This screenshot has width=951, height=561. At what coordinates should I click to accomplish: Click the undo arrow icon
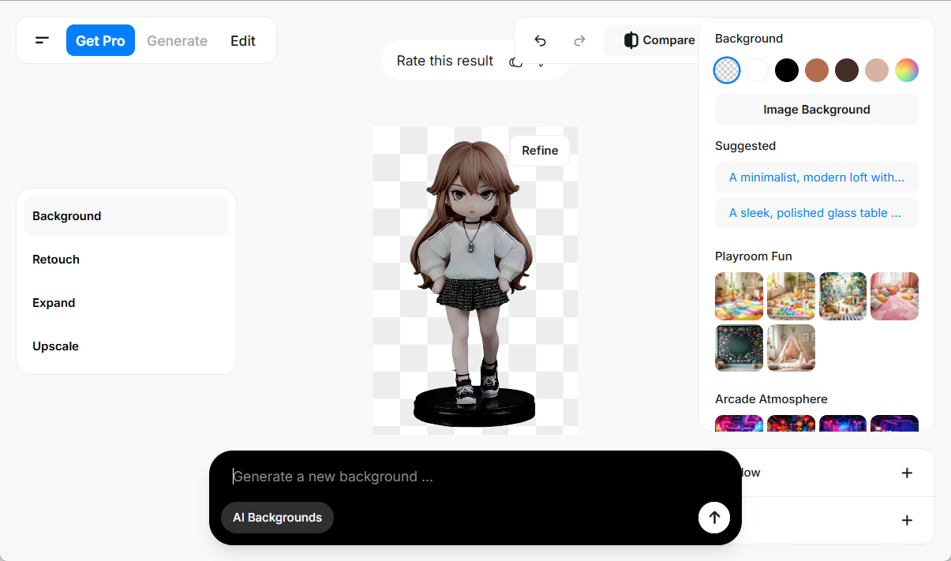point(540,40)
